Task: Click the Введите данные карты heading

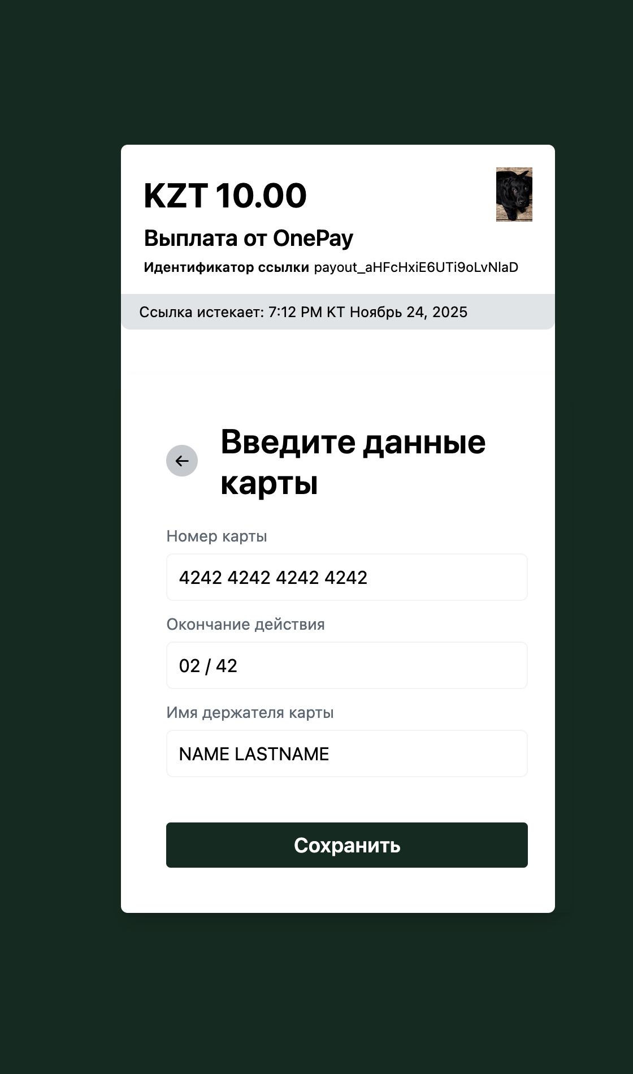Action: [x=353, y=461]
